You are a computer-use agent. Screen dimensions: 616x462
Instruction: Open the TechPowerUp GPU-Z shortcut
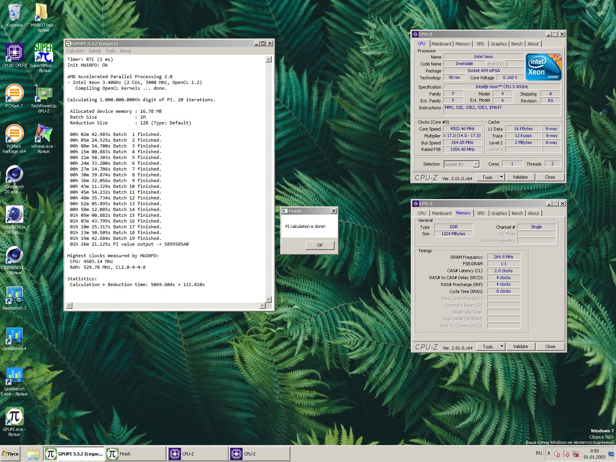coord(44,99)
